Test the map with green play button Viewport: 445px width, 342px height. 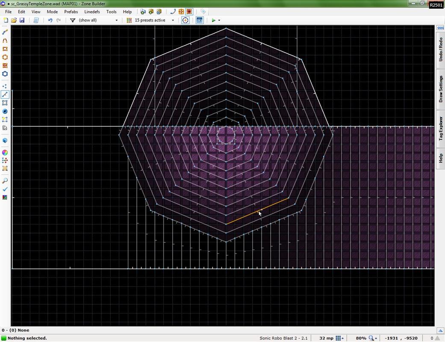213,20
